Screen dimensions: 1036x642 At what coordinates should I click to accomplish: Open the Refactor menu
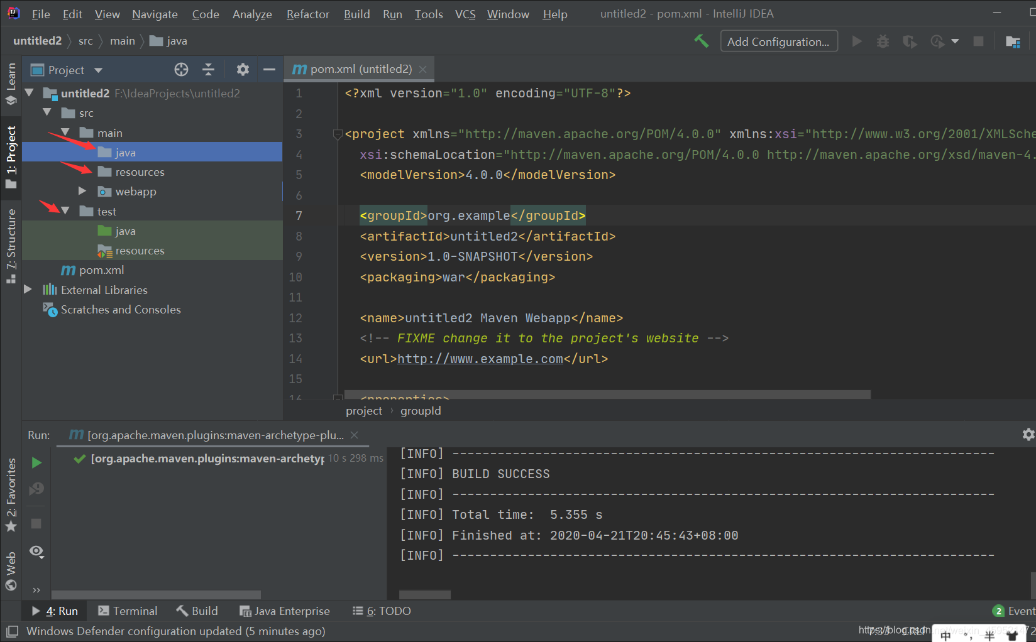[x=307, y=14]
